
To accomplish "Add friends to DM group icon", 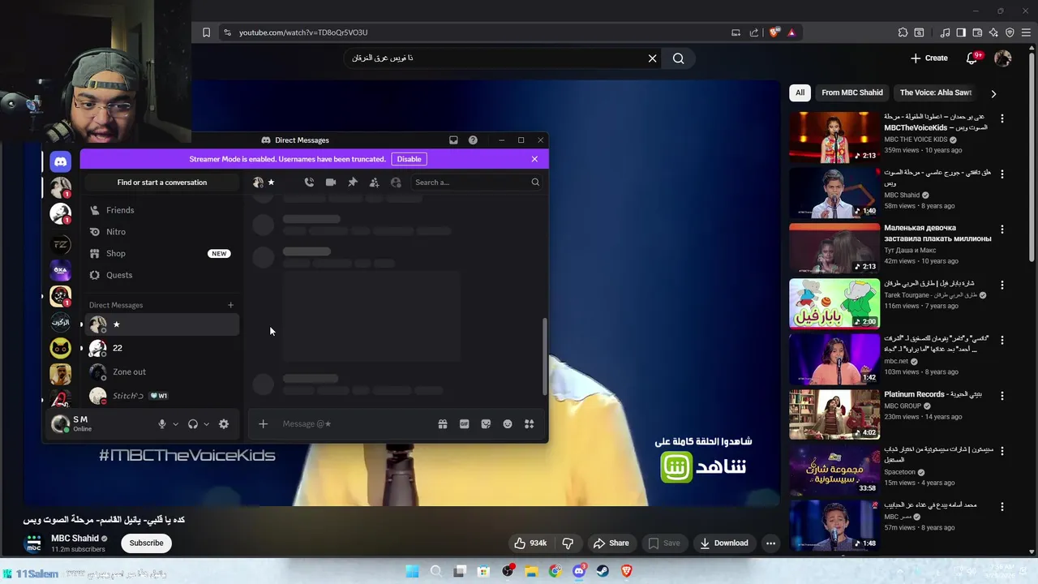I will click(374, 182).
